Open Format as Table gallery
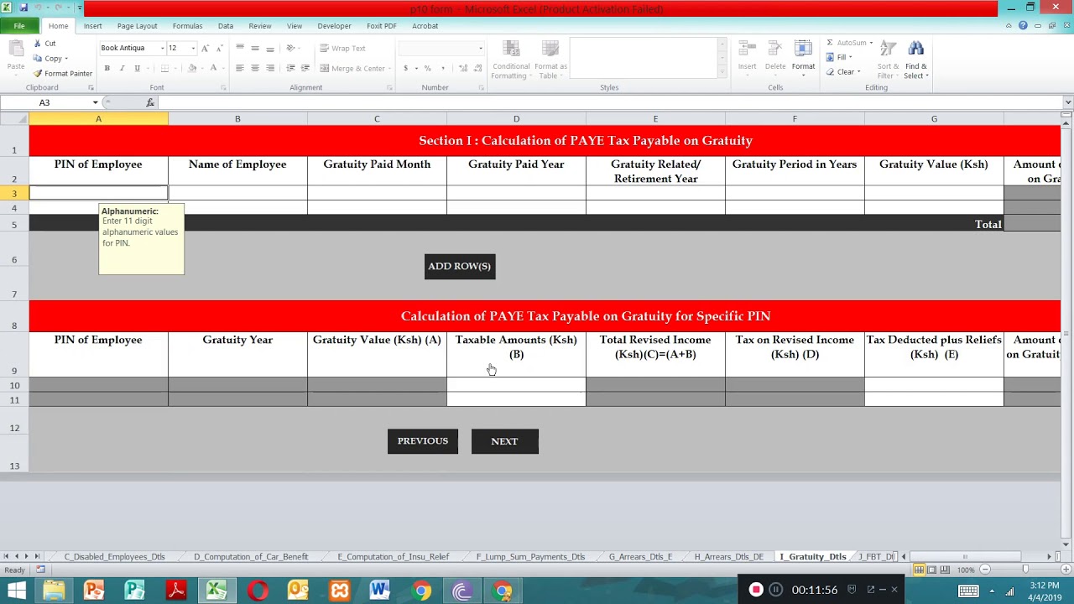This screenshot has height=604, width=1074. click(x=550, y=60)
